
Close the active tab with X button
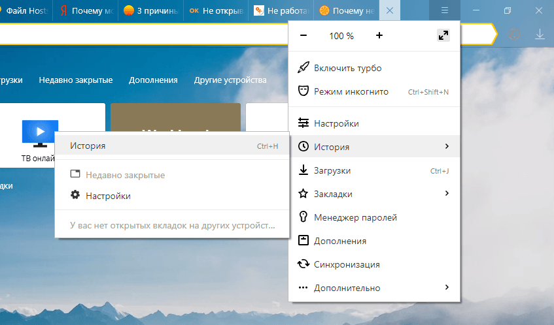390,11
